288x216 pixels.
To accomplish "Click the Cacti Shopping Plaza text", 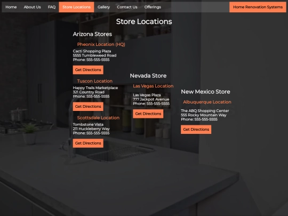I will [92, 51].
